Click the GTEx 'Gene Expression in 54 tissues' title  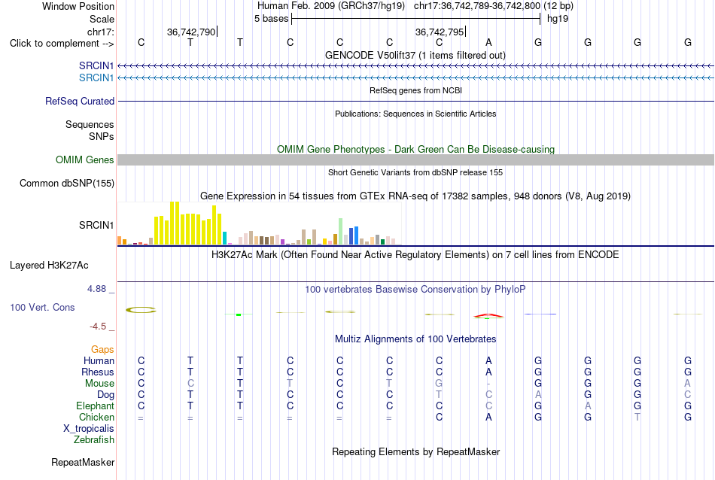pos(415,196)
